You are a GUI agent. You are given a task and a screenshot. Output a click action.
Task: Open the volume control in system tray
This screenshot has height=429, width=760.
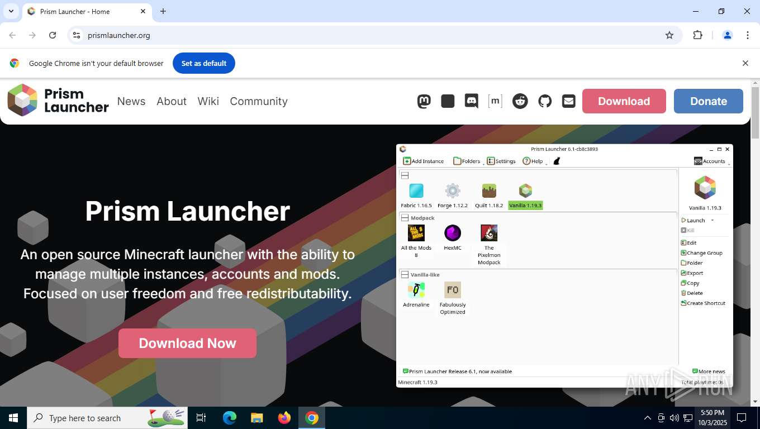[x=674, y=418]
